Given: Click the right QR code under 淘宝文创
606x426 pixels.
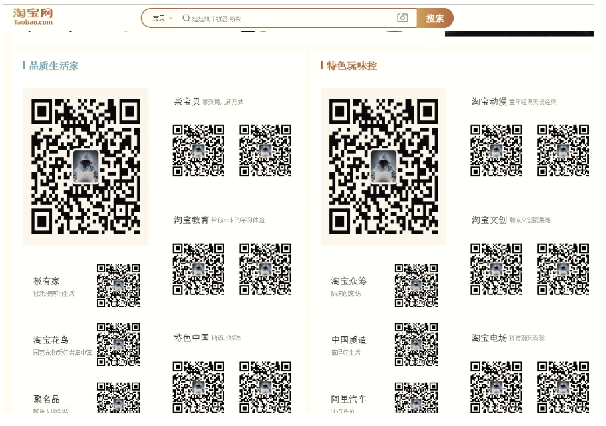Looking at the screenshot, I should click(x=563, y=269).
